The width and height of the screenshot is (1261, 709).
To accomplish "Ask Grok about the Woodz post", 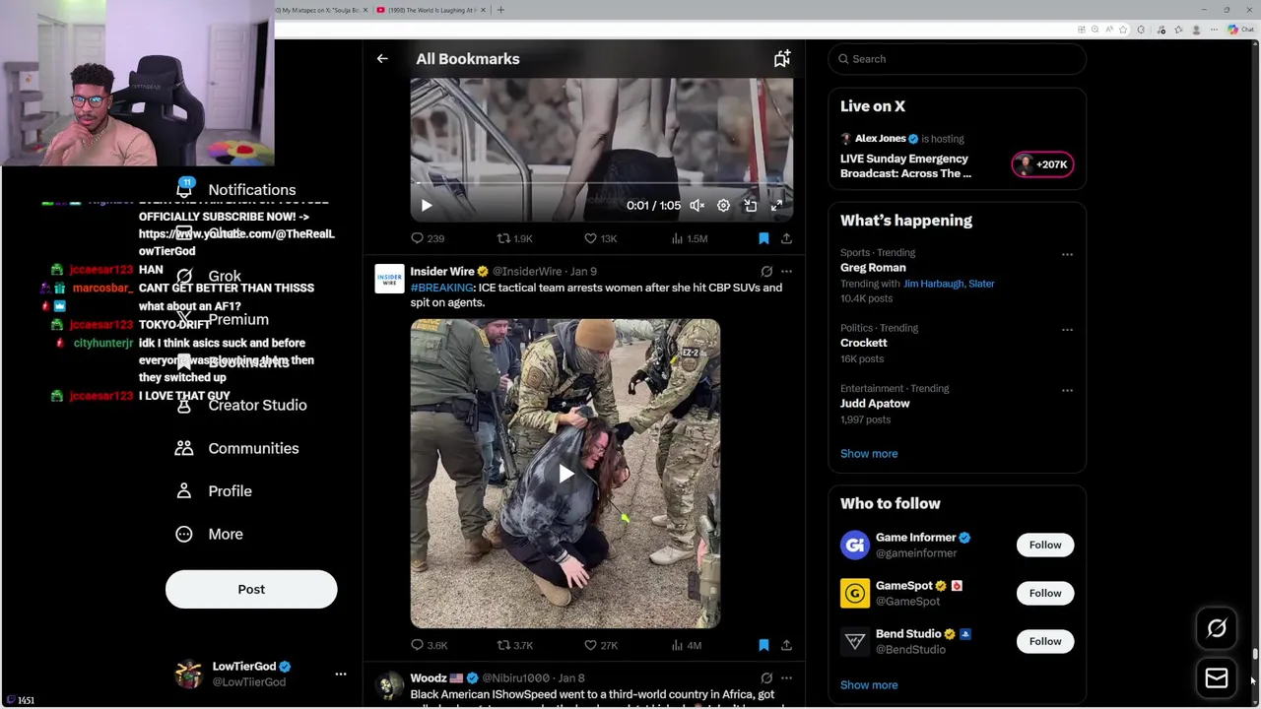I will click(x=766, y=677).
